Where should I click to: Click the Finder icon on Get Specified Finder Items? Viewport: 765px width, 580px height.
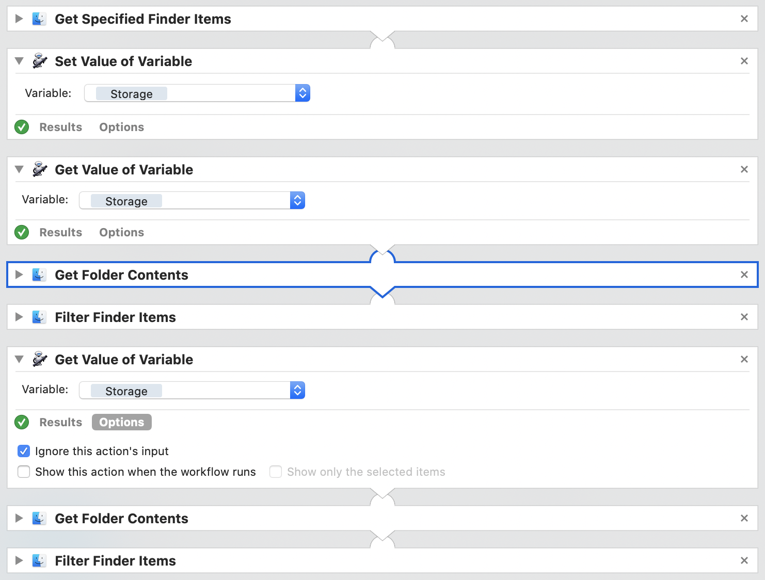pos(39,19)
